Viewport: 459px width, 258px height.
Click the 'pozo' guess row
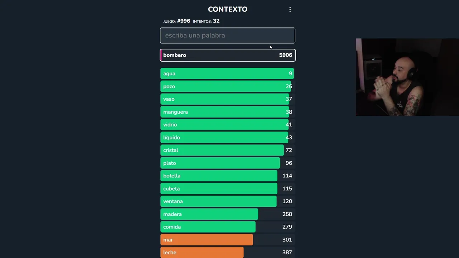pyautogui.click(x=227, y=86)
